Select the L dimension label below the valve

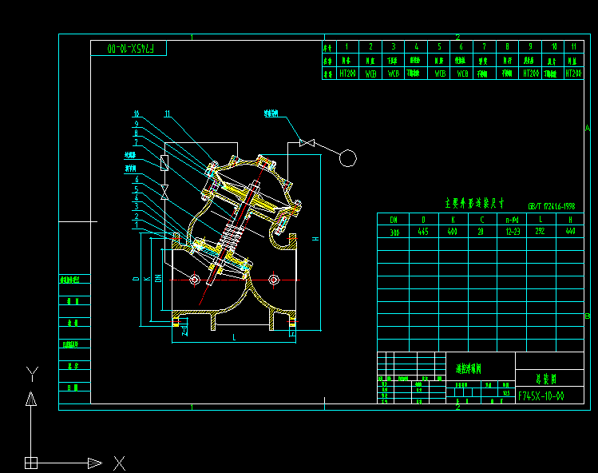234,337
